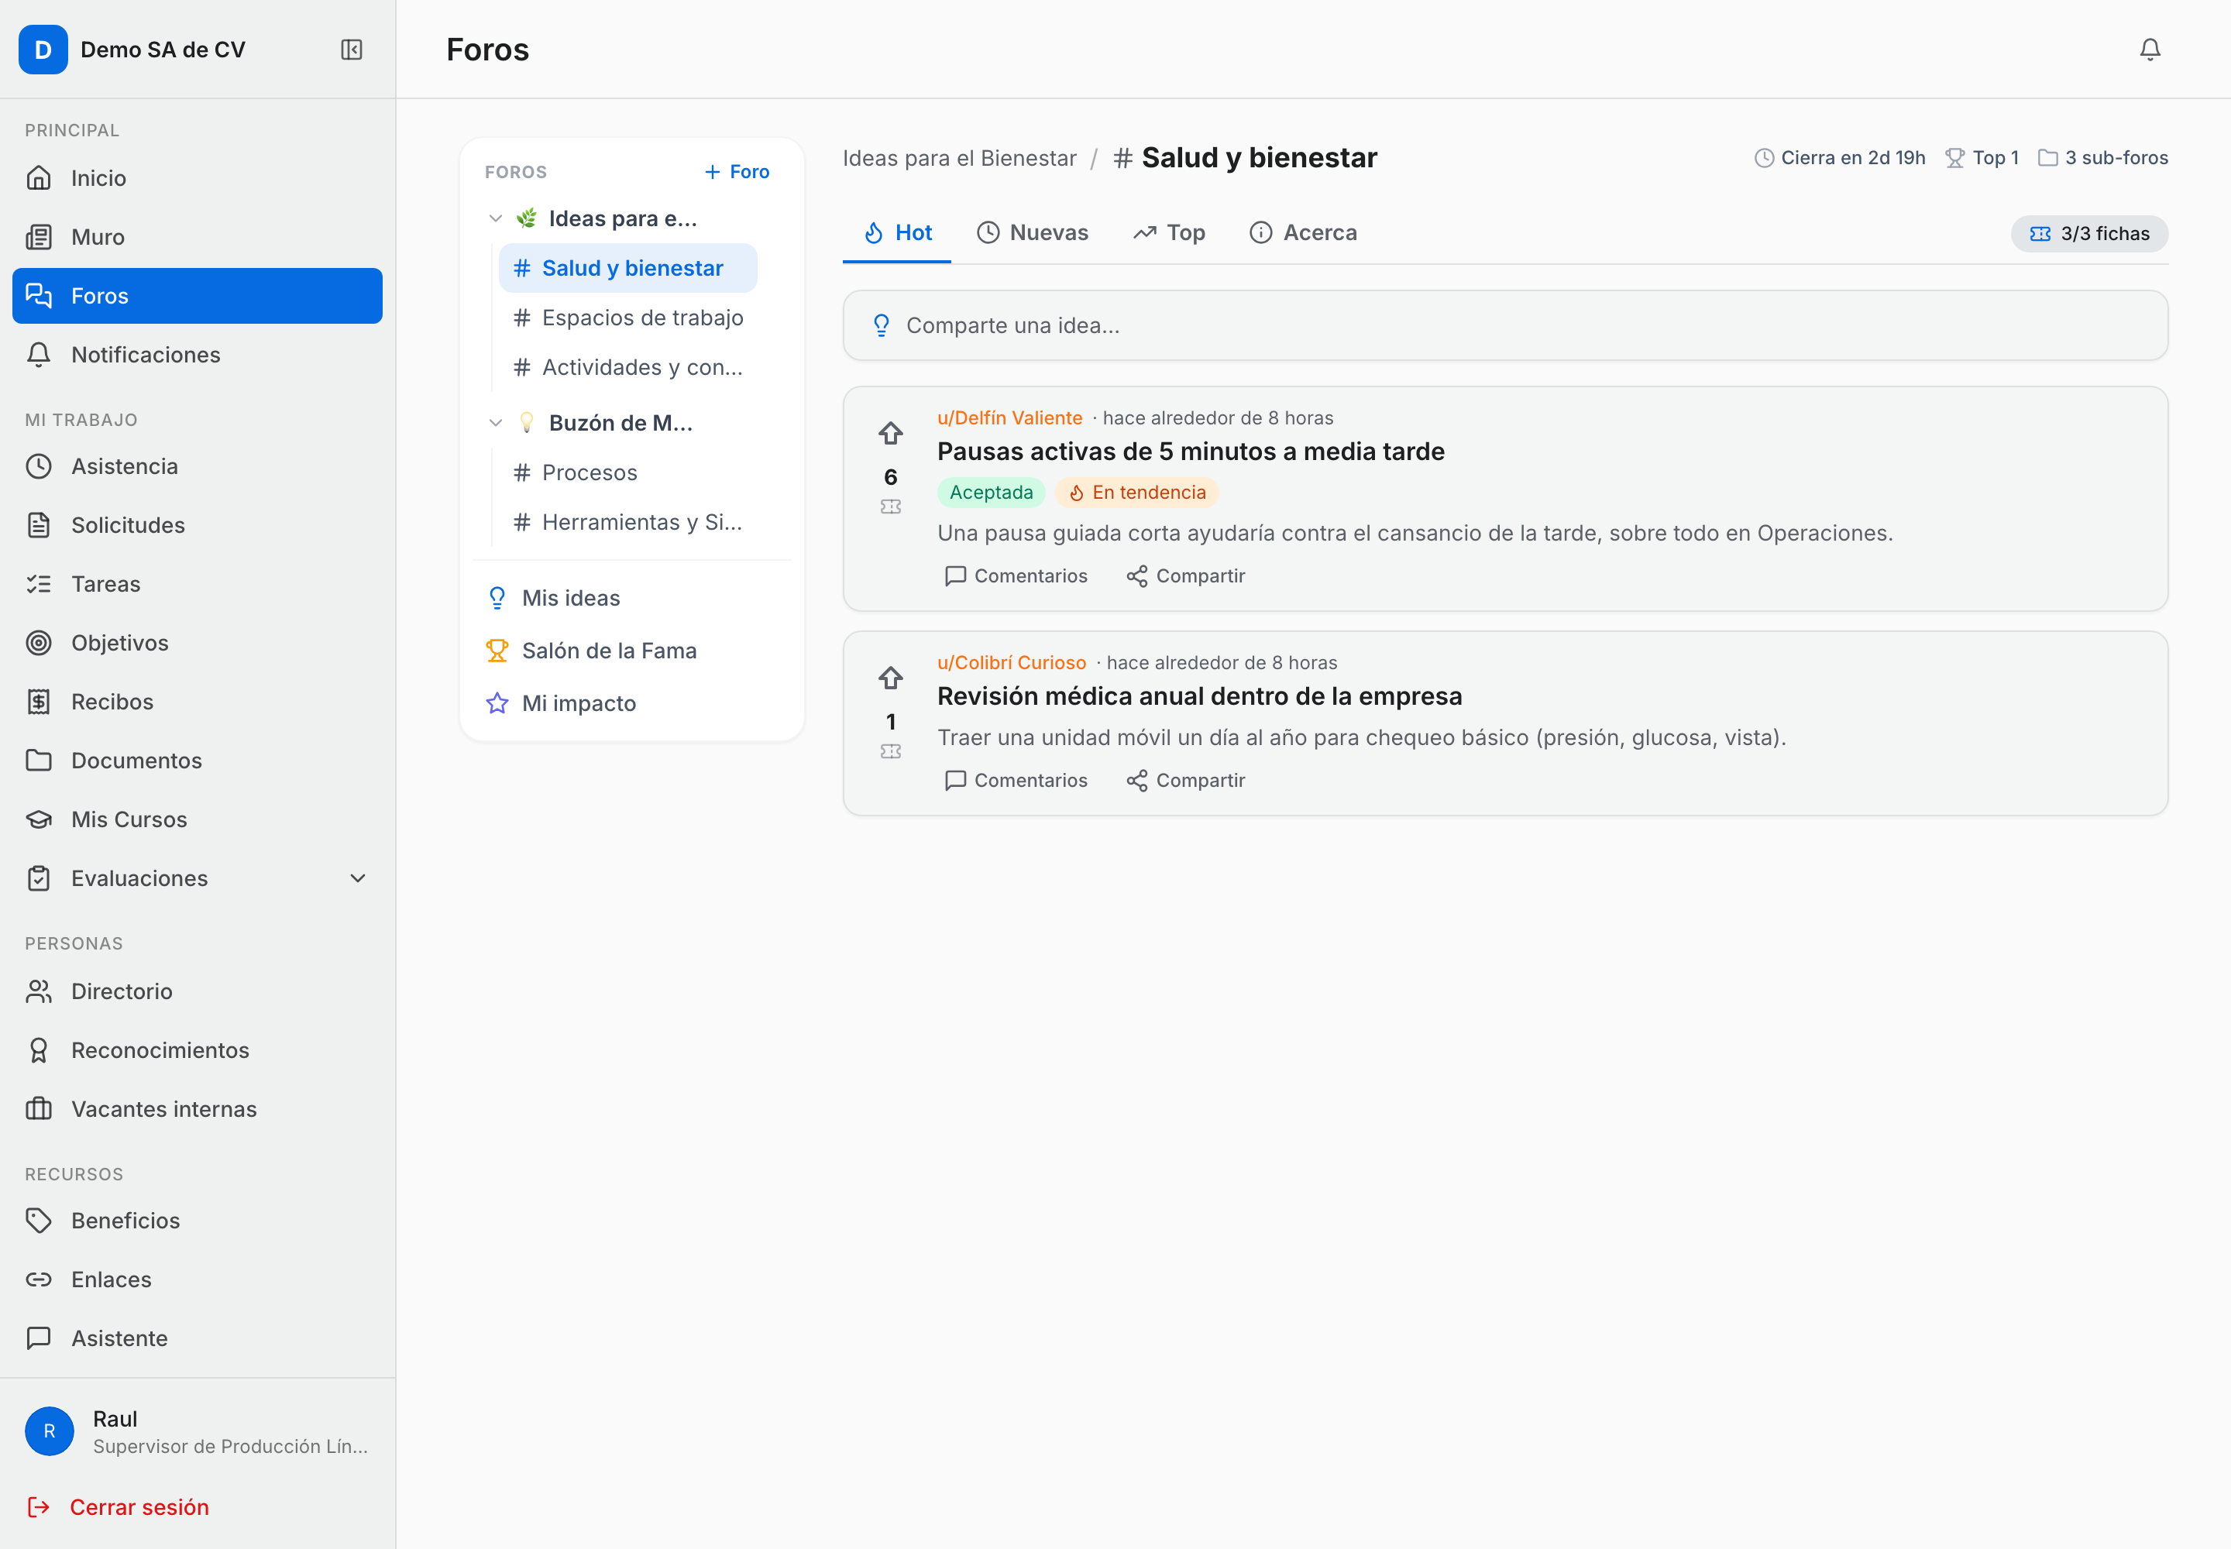Image resolution: width=2231 pixels, height=1549 pixels.
Task: Upvote the Pausas activas post arrow
Action: (x=890, y=433)
